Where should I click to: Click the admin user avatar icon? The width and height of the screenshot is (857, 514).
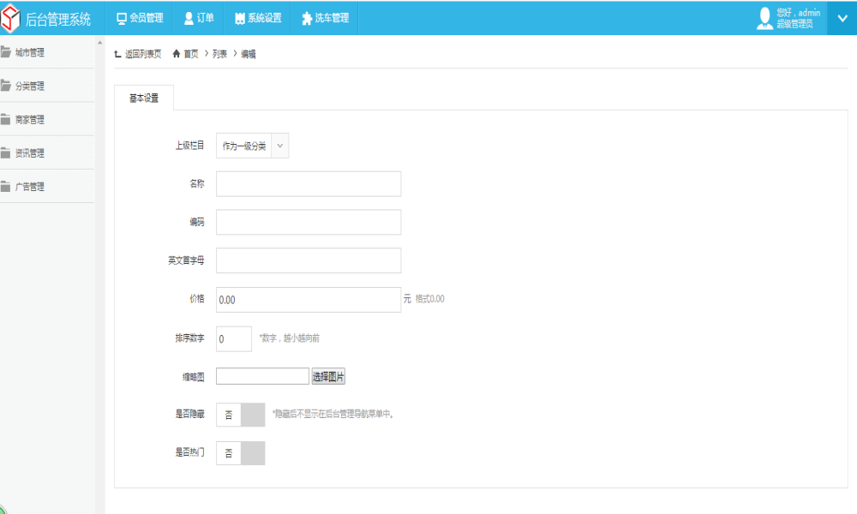click(764, 18)
